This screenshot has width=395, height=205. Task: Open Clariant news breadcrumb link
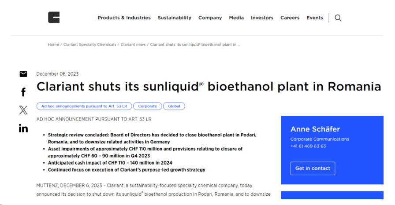click(133, 44)
